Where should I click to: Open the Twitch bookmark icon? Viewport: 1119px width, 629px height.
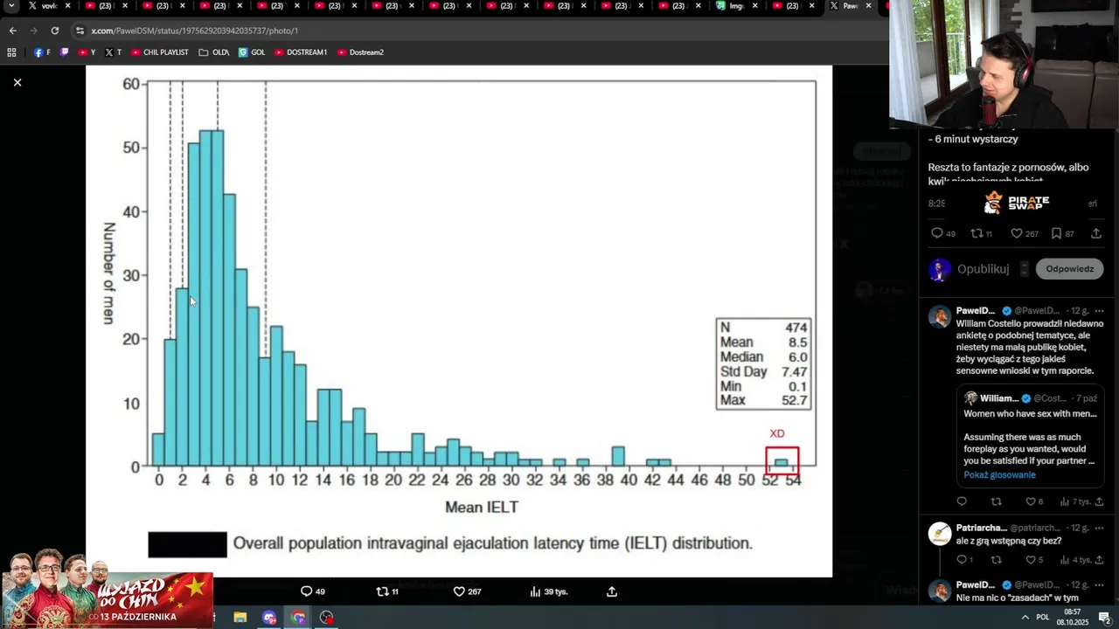coord(65,52)
